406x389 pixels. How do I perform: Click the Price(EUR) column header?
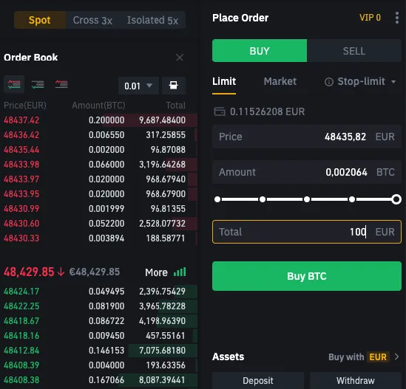pos(25,106)
